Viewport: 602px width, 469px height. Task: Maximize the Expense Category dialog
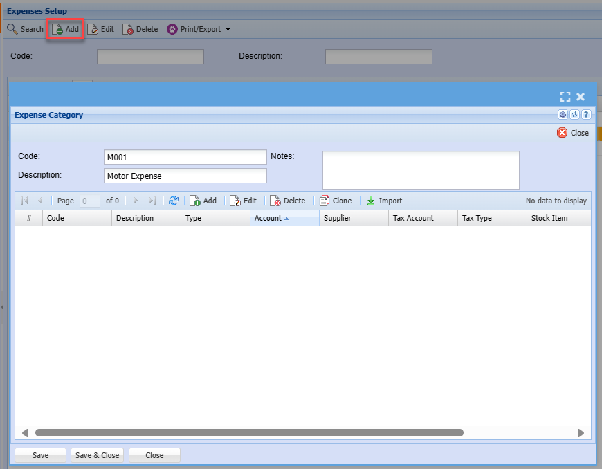pyautogui.click(x=565, y=97)
